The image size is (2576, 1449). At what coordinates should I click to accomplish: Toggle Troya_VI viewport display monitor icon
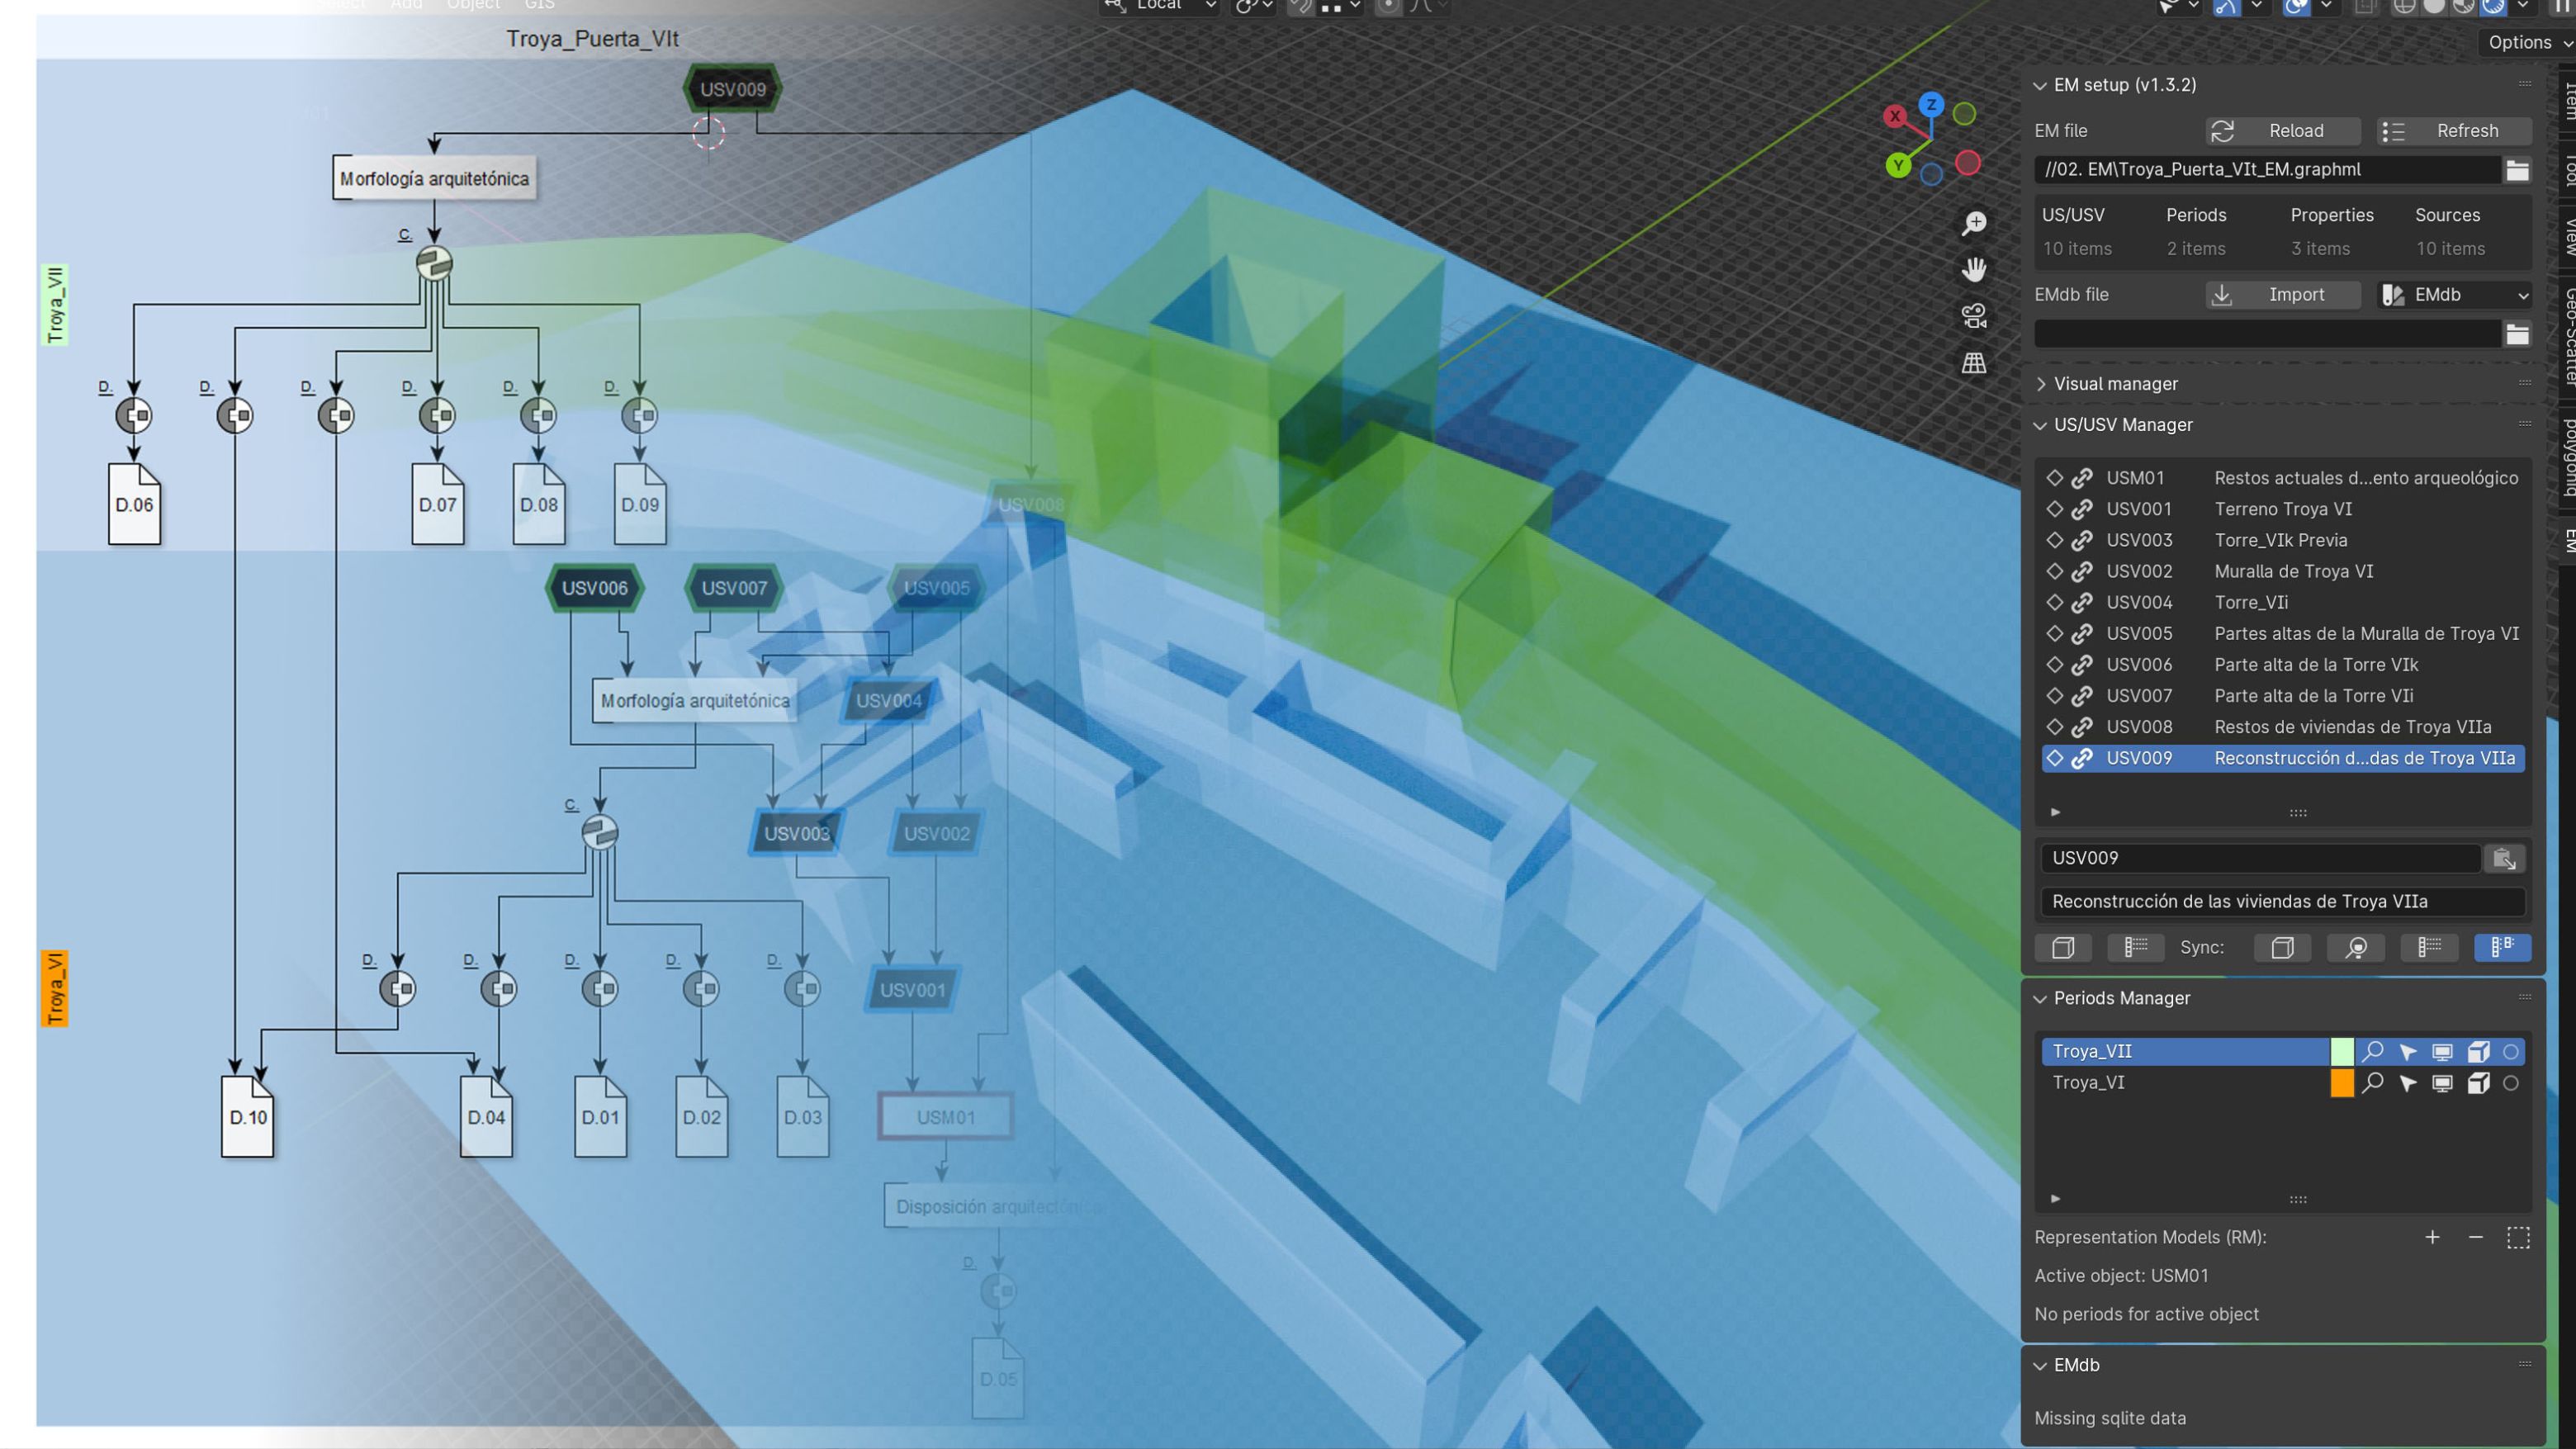pyautogui.click(x=2442, y=1083)
